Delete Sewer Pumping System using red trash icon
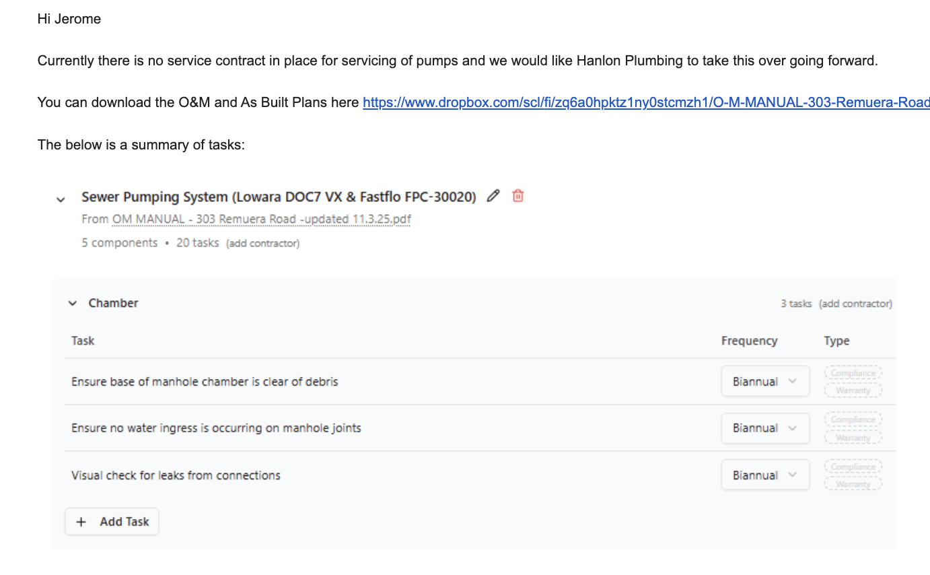The image size is (930, 575). tap(517, 196)
